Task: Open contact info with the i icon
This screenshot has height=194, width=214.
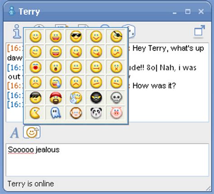Action: pos(17,32)
